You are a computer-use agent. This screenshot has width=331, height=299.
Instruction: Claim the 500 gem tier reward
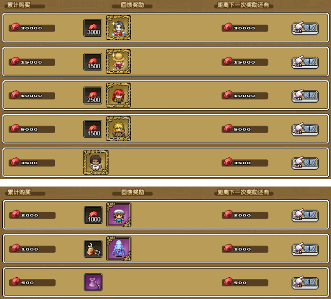(305, 283)
